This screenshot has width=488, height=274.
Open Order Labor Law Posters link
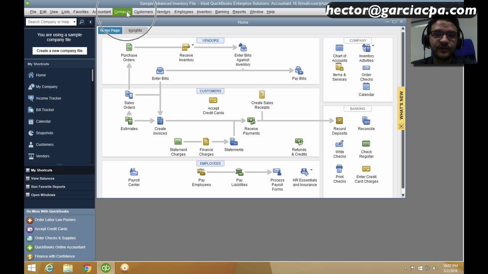click(x=55, y=220)
